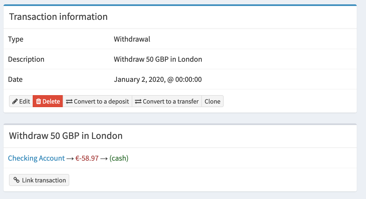Click the chain-link icon on Link transaction

tap(16, 180)
